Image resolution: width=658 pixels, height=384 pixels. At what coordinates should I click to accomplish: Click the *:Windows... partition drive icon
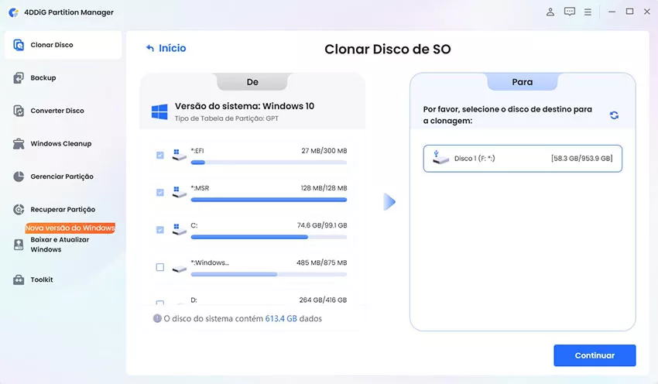point(179,269)
